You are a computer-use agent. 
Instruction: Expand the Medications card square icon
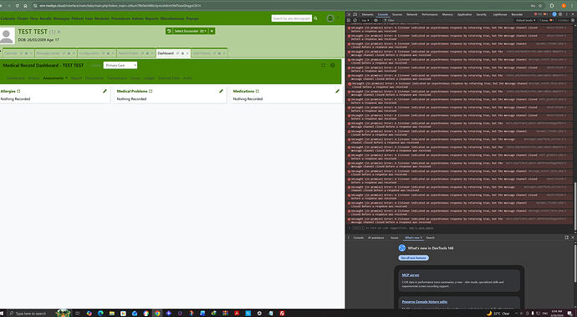pos(258,91)
